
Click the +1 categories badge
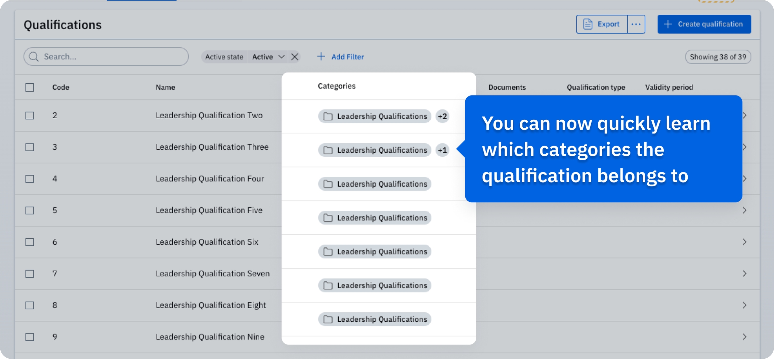coord(442,150)
